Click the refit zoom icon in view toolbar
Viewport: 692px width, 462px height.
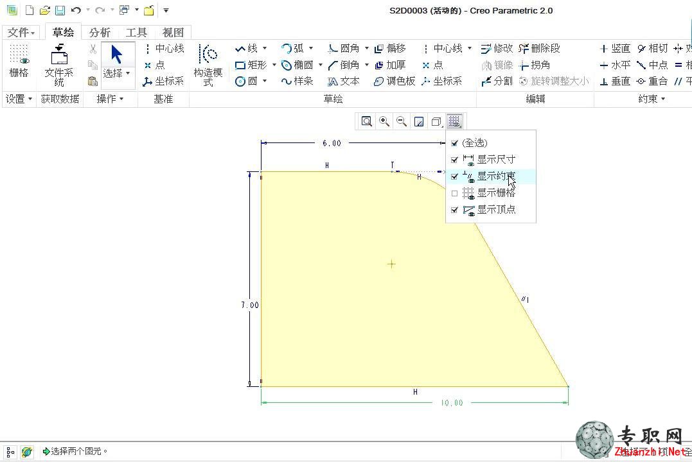(x=366, y=121)
